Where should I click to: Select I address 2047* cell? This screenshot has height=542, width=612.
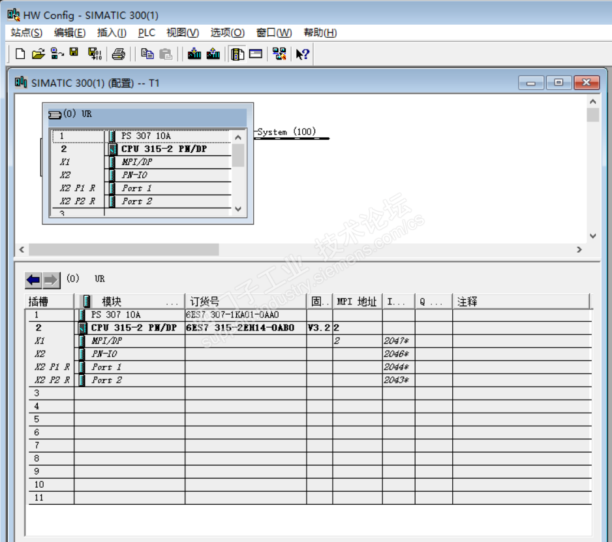[399, 341]
